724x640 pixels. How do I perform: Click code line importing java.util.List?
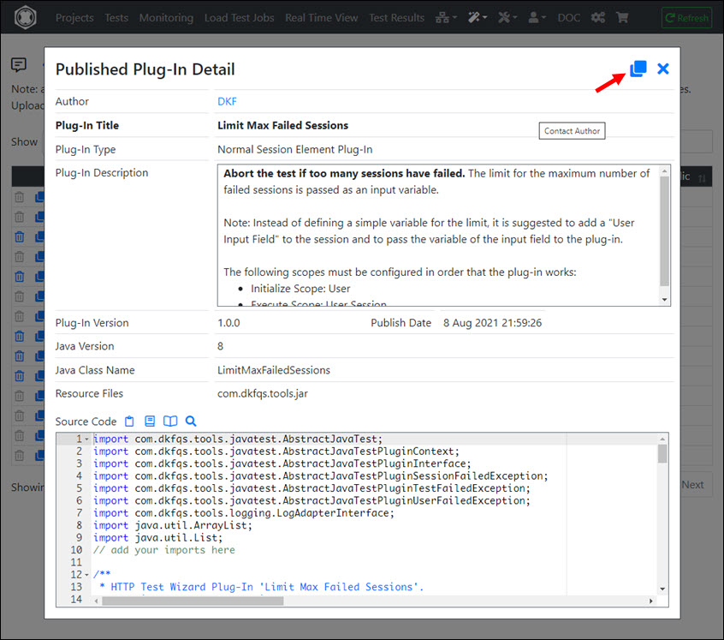(158, 538)
